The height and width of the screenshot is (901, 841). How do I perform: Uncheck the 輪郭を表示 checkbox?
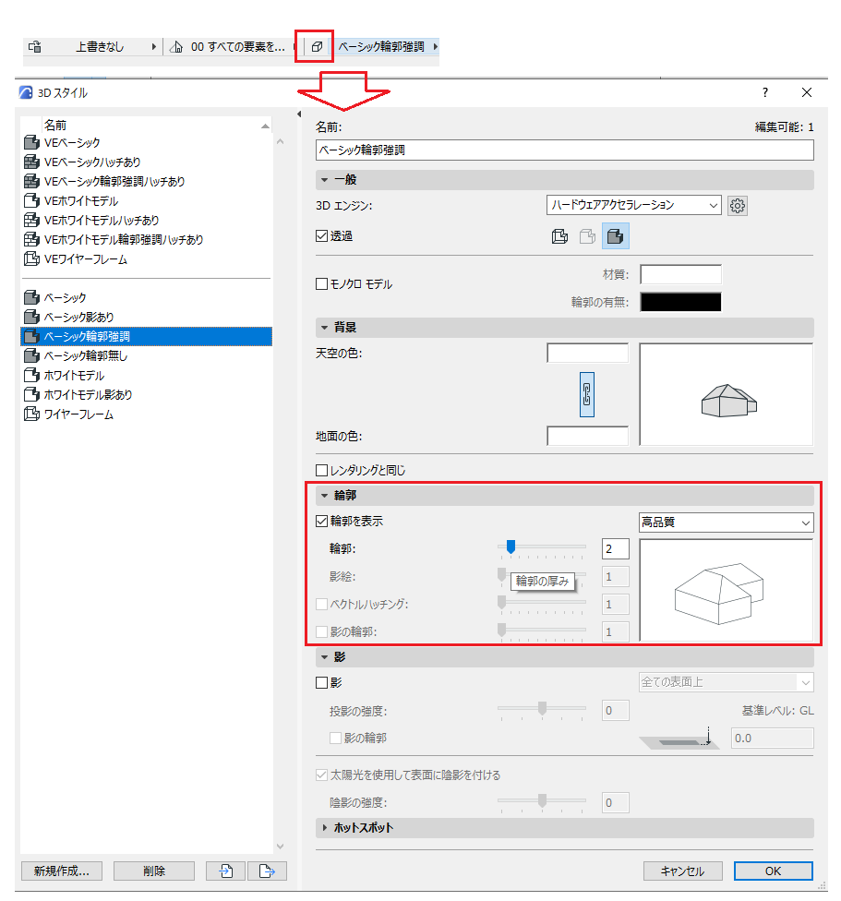pos(321,522)
